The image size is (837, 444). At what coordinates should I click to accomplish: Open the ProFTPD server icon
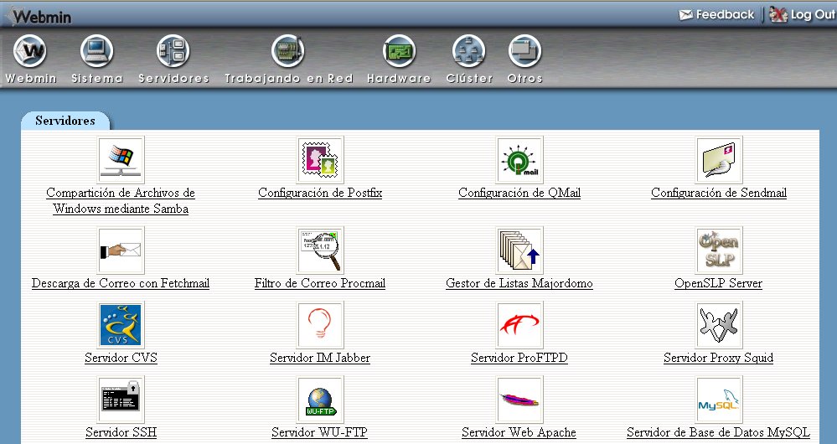pos(519,324)
